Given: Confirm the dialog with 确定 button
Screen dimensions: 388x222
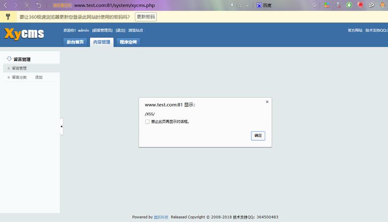Looking at the screenshot, I should click(x=258, y=135).
